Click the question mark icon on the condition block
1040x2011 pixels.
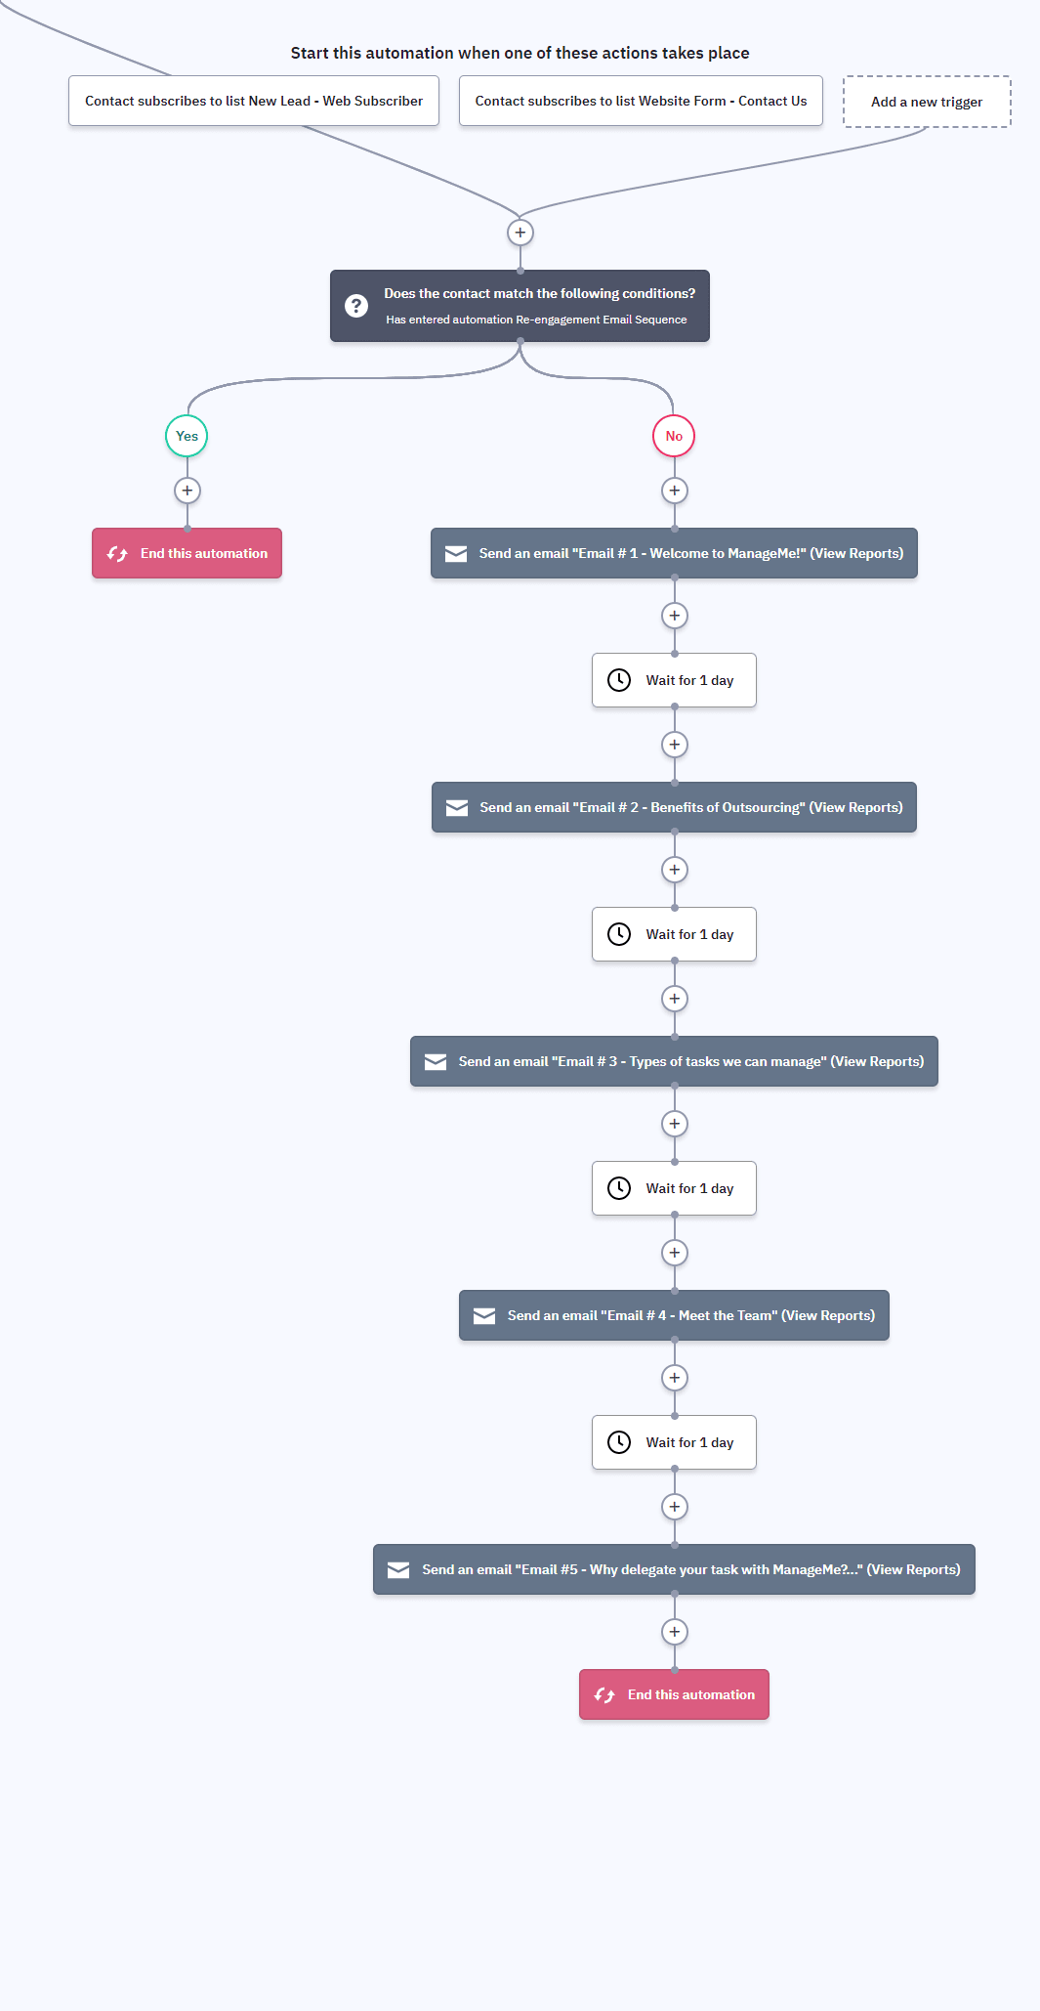pyautogui.click(x=356, y=306)
